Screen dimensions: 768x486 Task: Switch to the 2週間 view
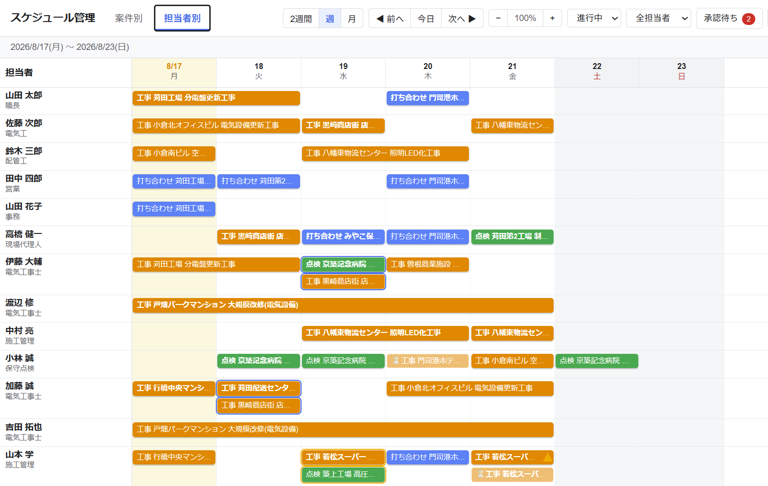(301, 19)
